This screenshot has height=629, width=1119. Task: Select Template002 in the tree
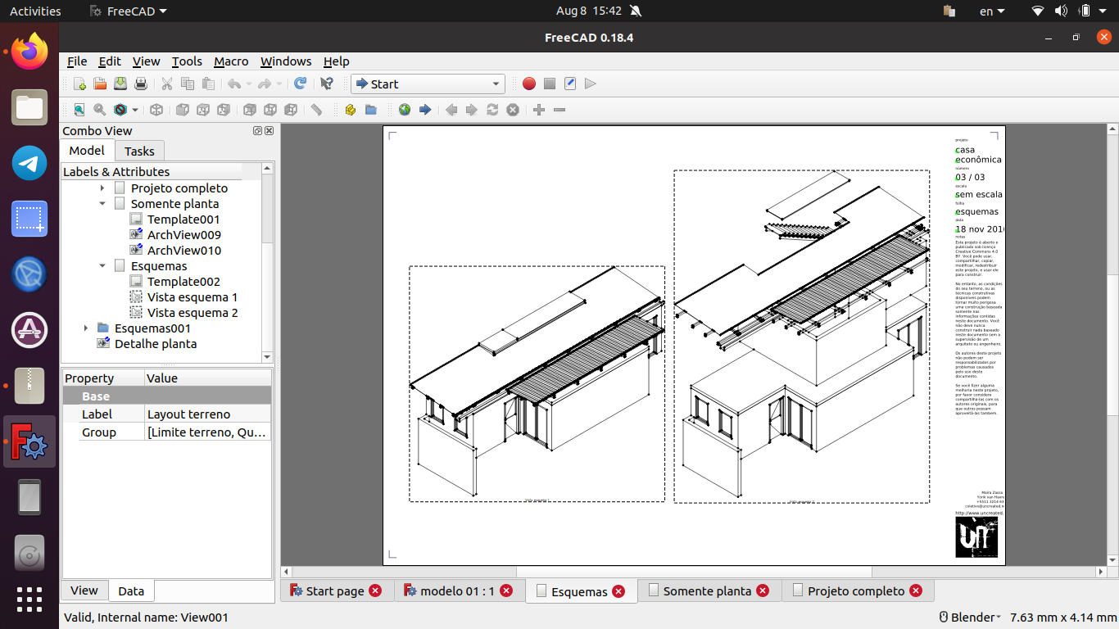pos(183,282)
